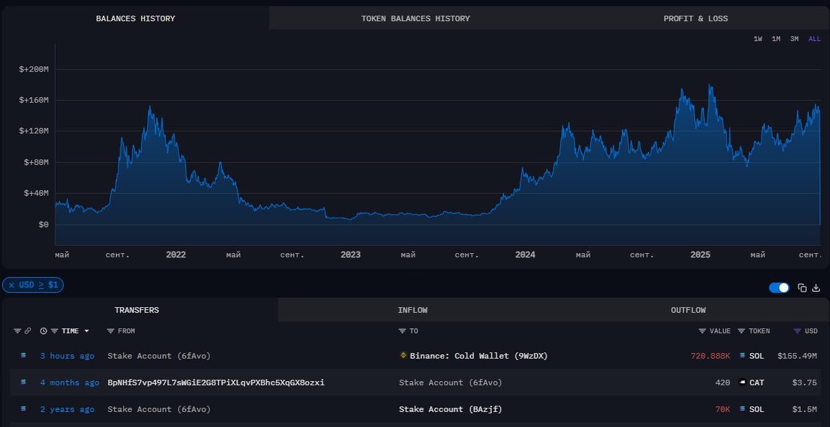
Task: Open the FROM column filter icon
Action: coord(111,331)
